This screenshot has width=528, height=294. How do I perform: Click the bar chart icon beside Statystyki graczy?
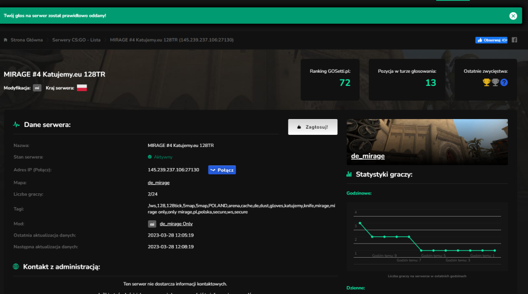pos(349,174)
